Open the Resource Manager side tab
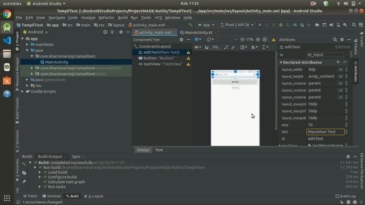The width and height of the screenshot is (365, 205). (x=17, y=74)
